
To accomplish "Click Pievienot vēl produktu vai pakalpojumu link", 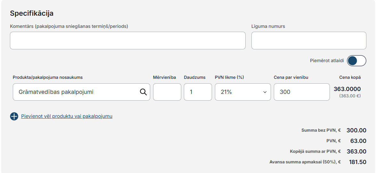I will click(x=67, y=116).
